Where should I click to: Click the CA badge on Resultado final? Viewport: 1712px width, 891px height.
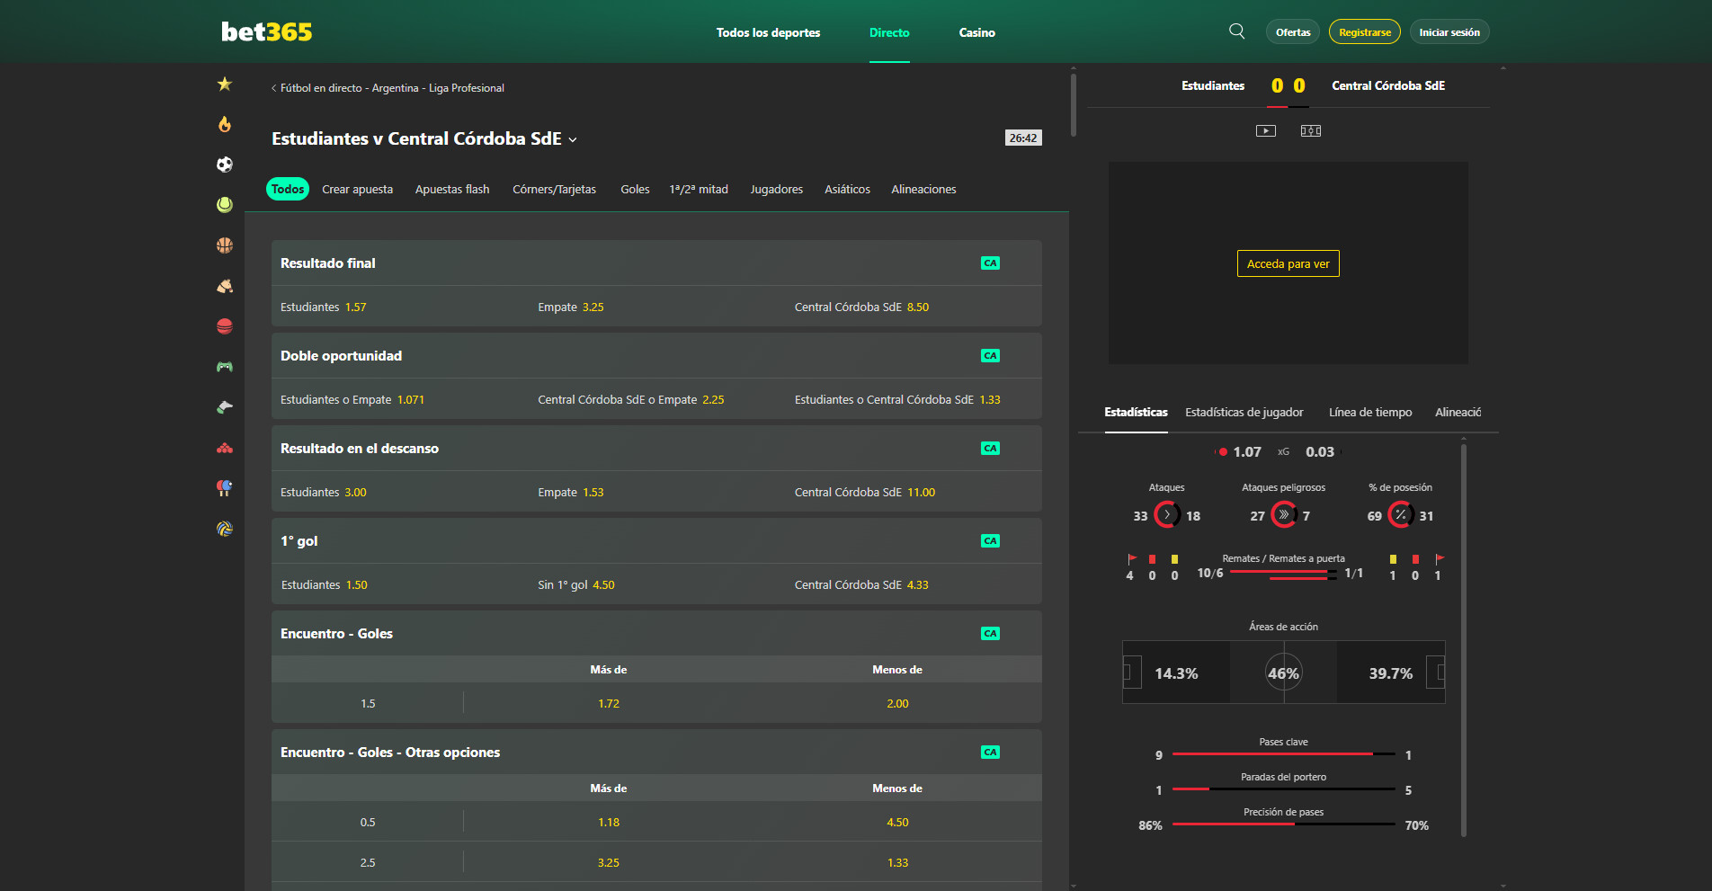[990, 263]
